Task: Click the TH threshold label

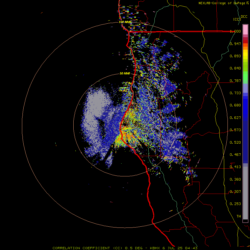Action: [239, 216]
